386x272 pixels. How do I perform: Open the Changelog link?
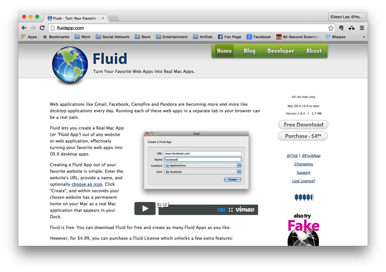303,164
